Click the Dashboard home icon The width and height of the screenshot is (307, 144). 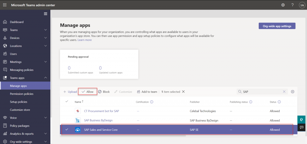coord(5,22)
